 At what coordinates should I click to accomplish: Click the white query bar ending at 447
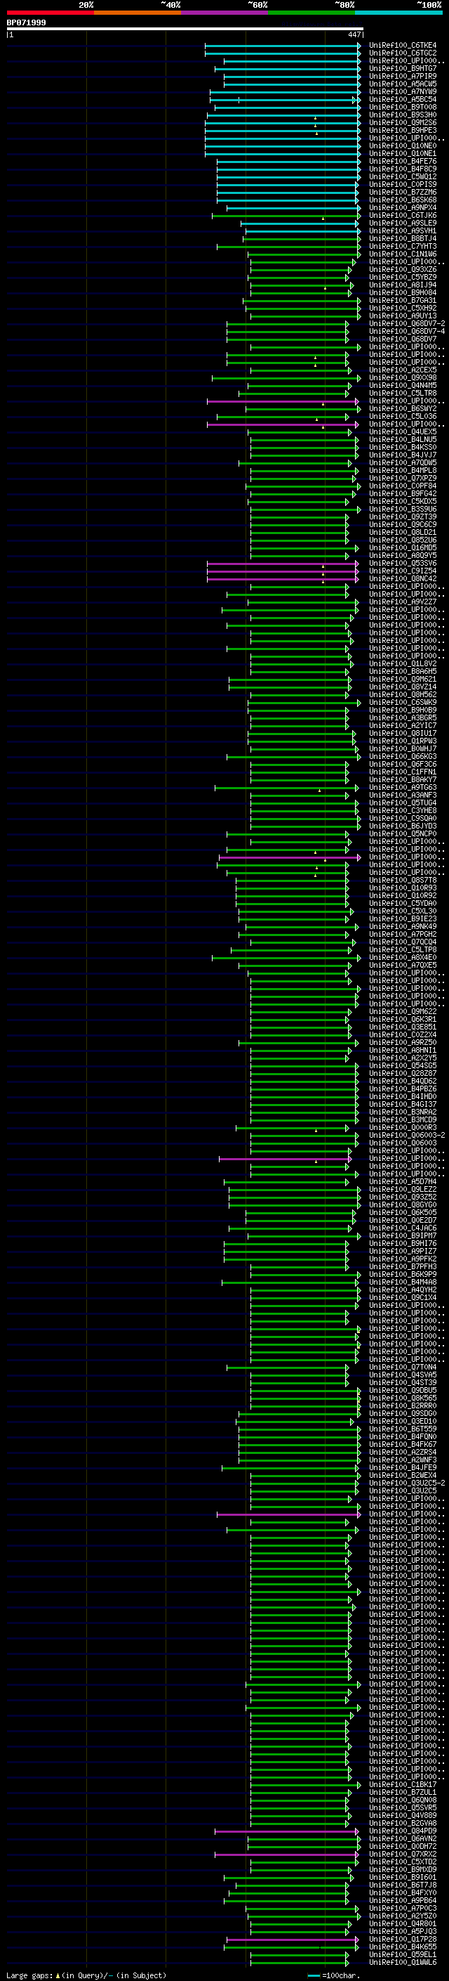click(185, 30)
